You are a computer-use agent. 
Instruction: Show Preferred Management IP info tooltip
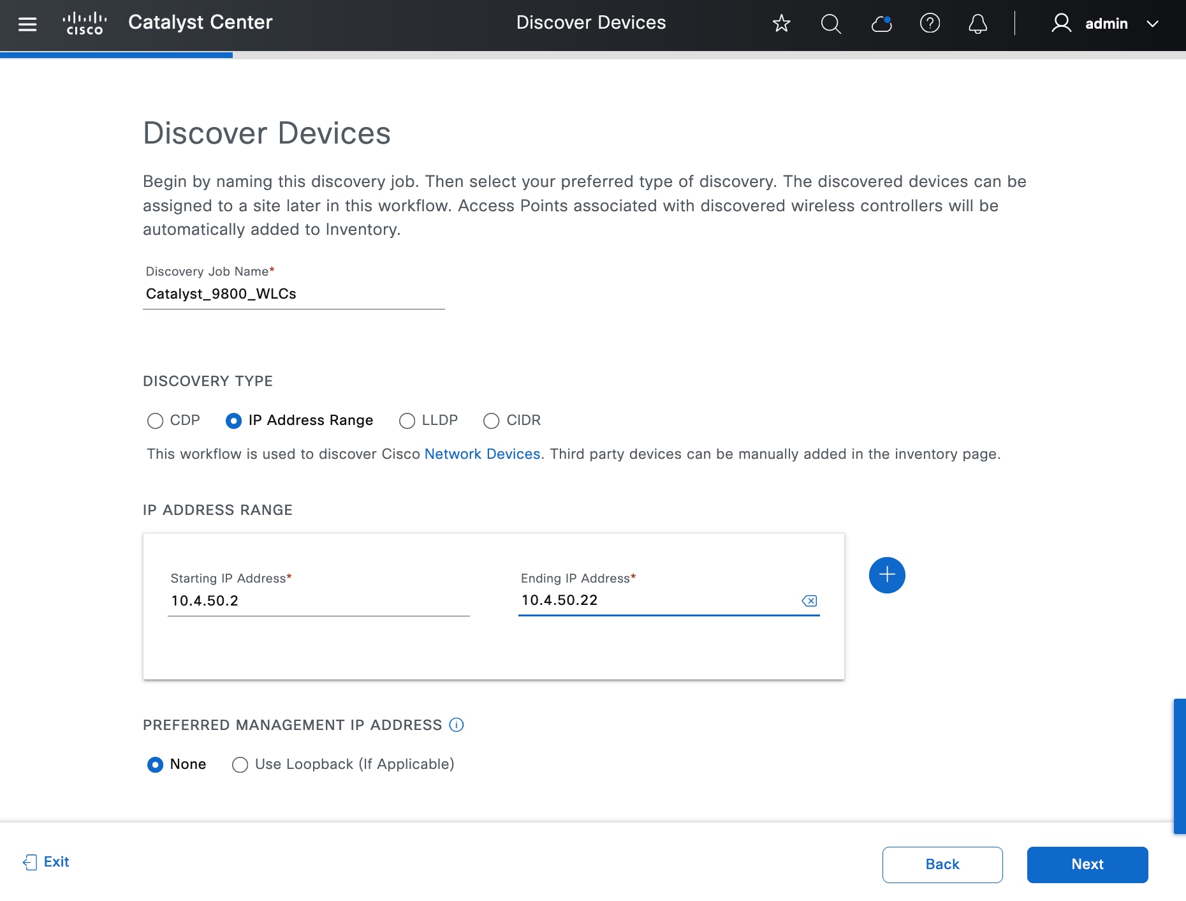pyautogui.click(x=457, y=725)
